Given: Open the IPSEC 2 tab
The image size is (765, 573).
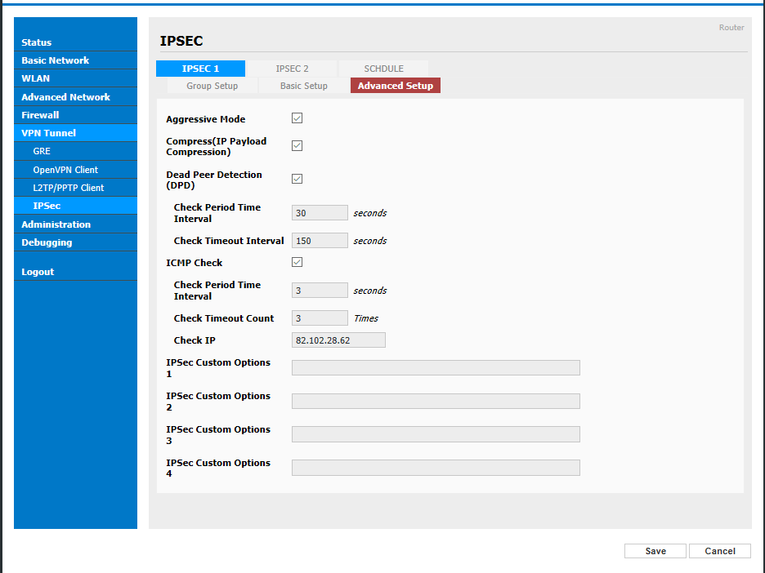Looking at the screenshot, I should (x=293, y=69).
